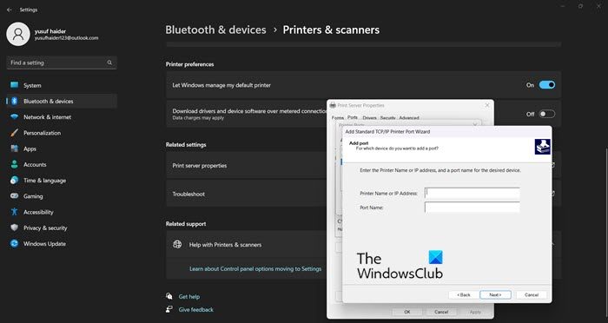
Task: Open Gaming in the sidebar
Action: 62,196
